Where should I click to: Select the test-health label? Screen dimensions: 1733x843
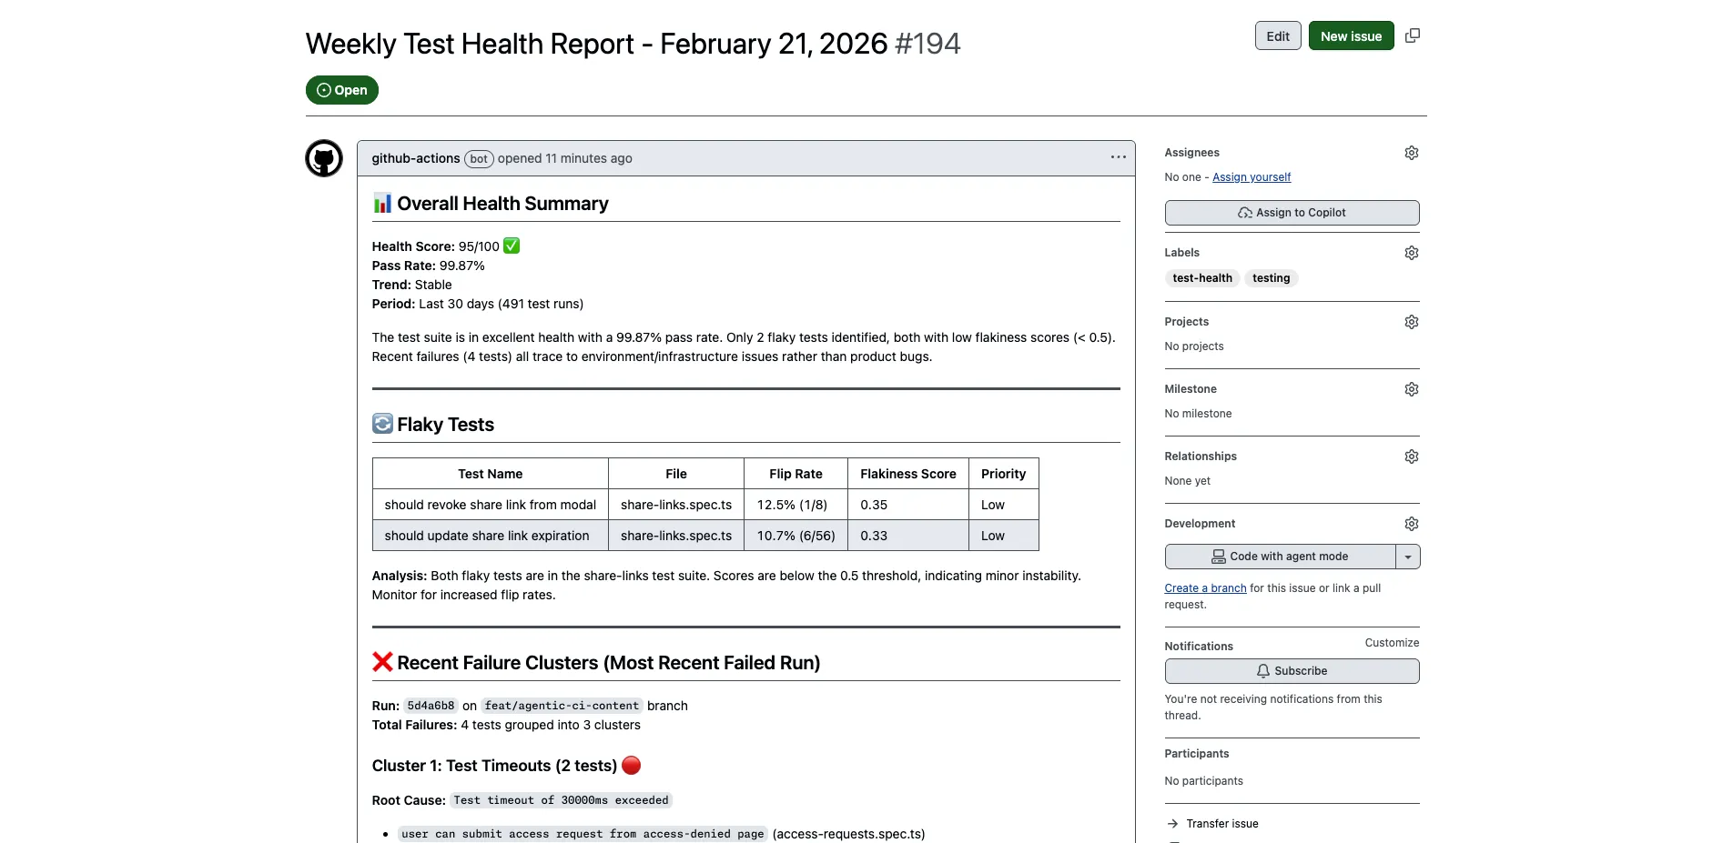[x=1201, y=278]
